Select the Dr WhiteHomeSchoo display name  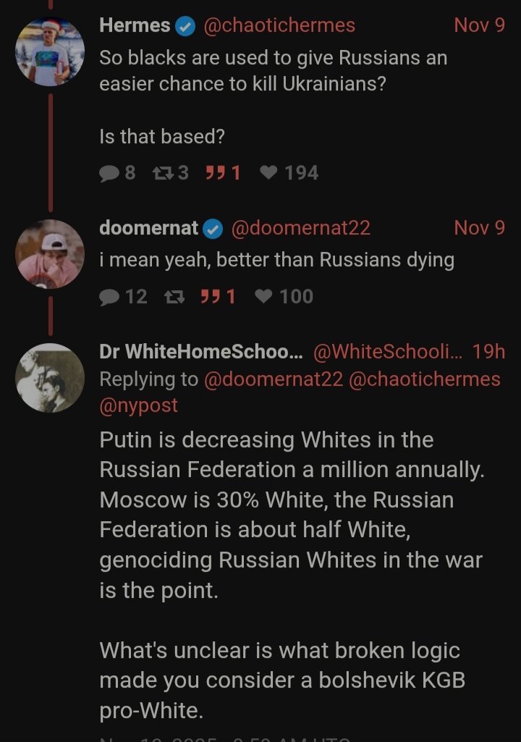pos(201,352)
